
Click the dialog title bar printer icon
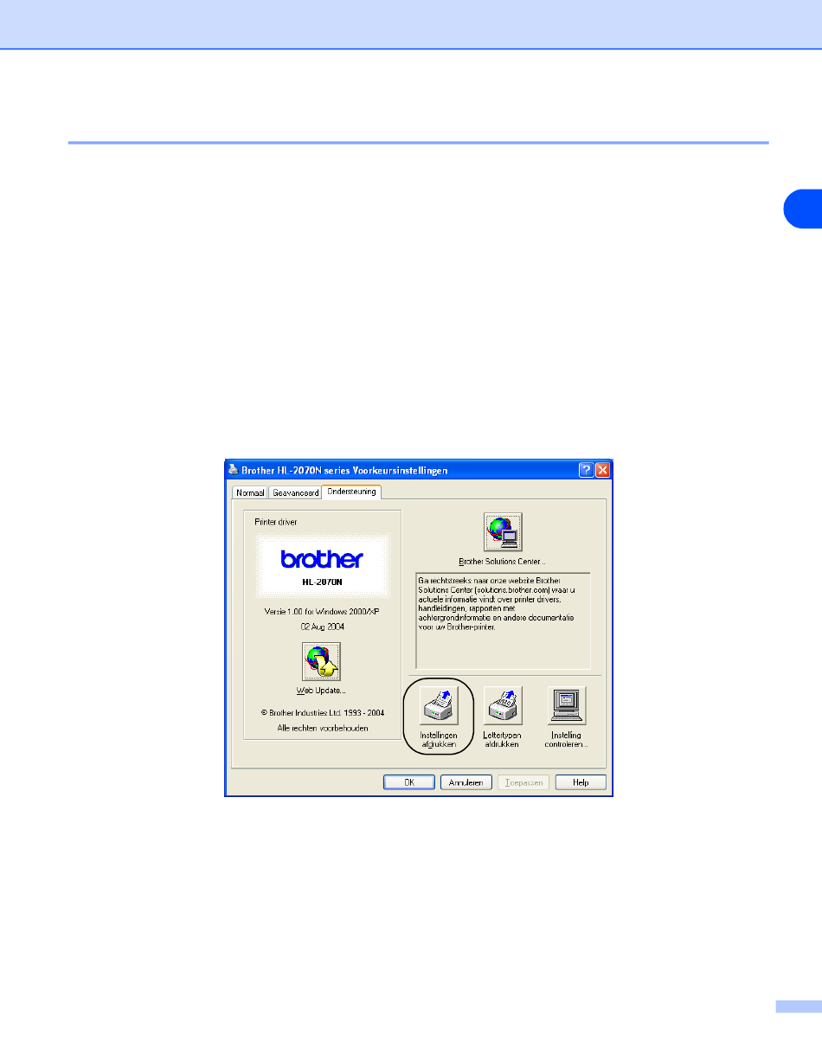coord(232,470)
